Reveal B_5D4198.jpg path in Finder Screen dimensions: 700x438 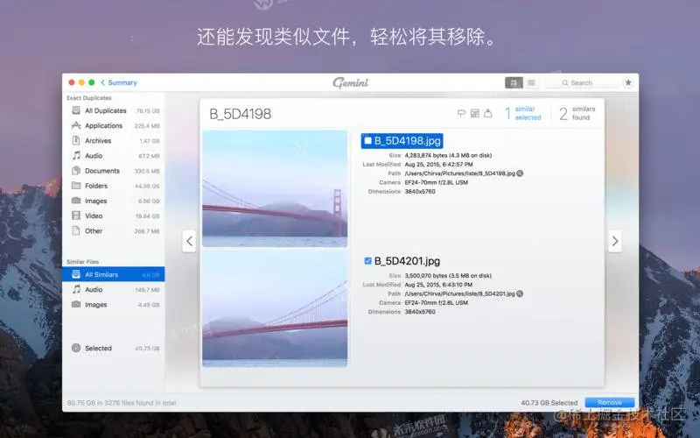point(520,173)
